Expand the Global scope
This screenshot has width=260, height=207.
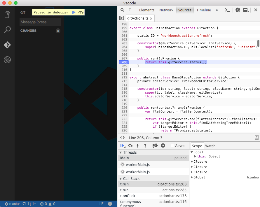(192, 177)
